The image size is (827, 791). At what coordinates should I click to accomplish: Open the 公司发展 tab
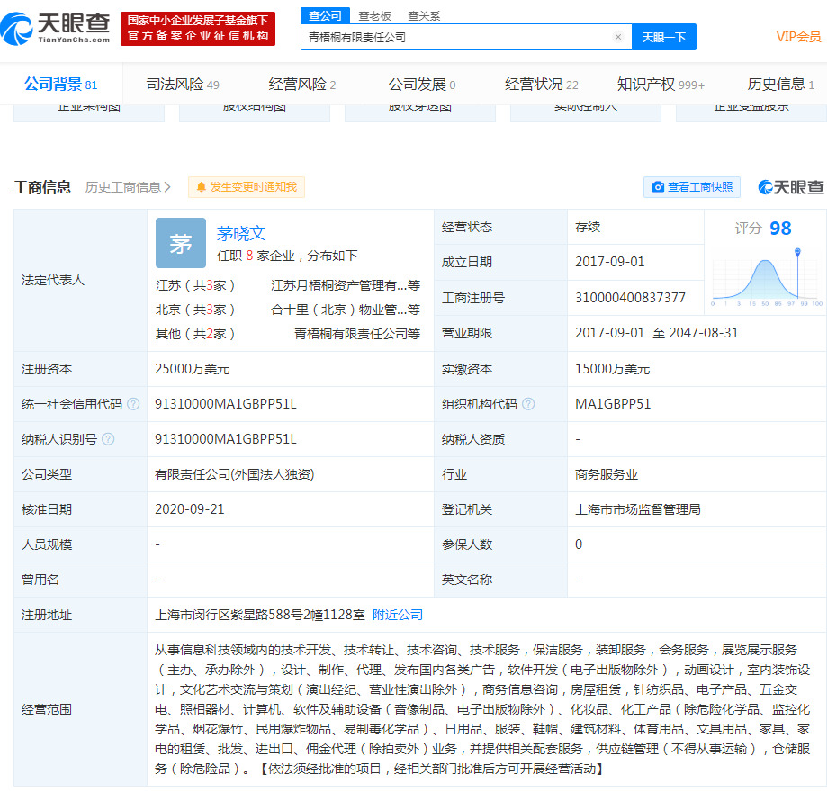pyautogui.click(x=422, y=85)
